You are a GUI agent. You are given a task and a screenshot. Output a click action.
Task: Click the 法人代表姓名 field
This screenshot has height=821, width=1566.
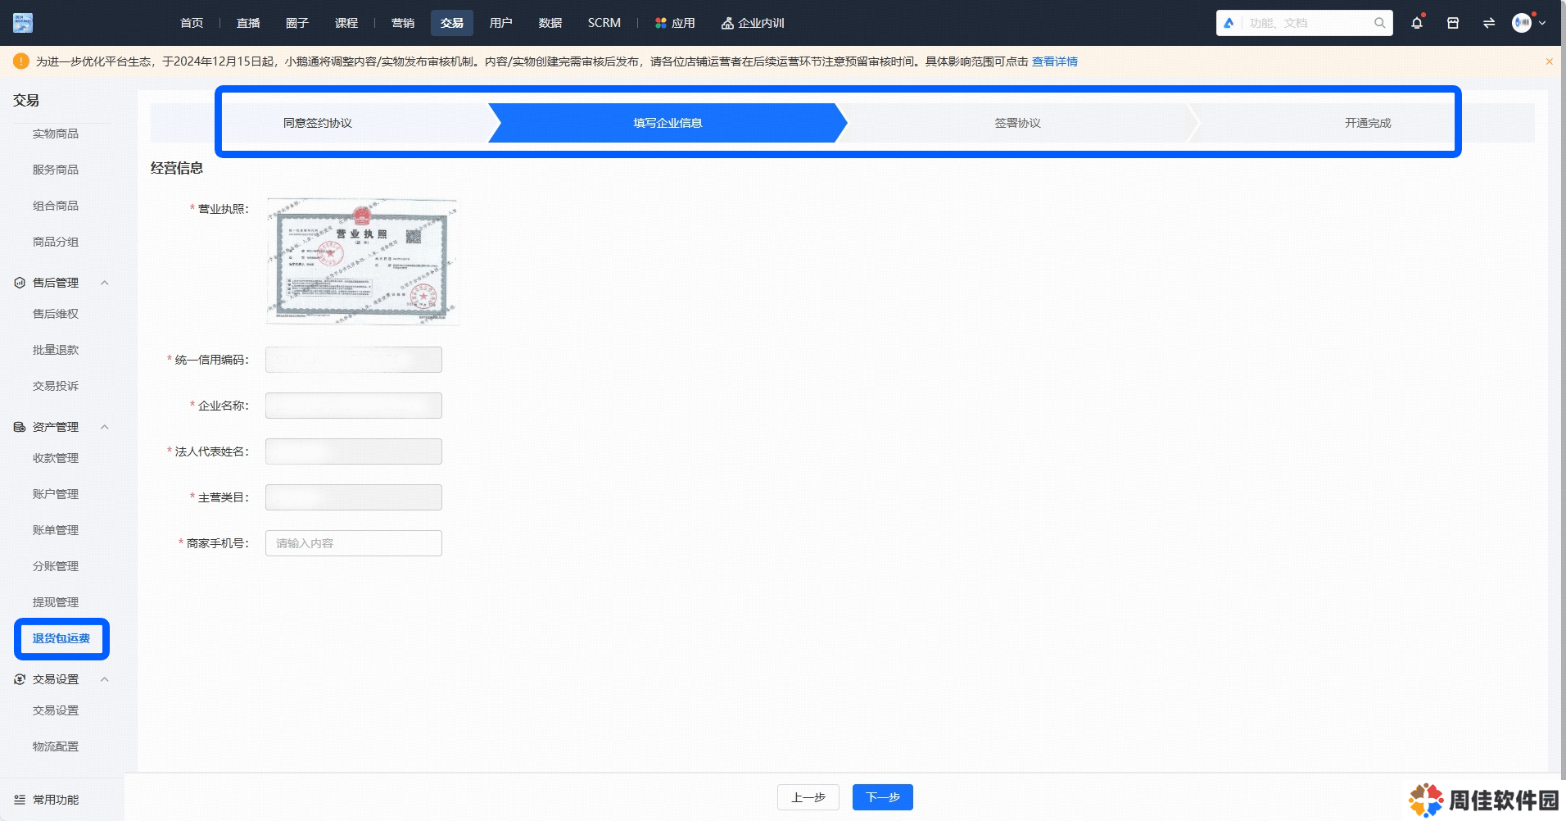coord(354,451)
